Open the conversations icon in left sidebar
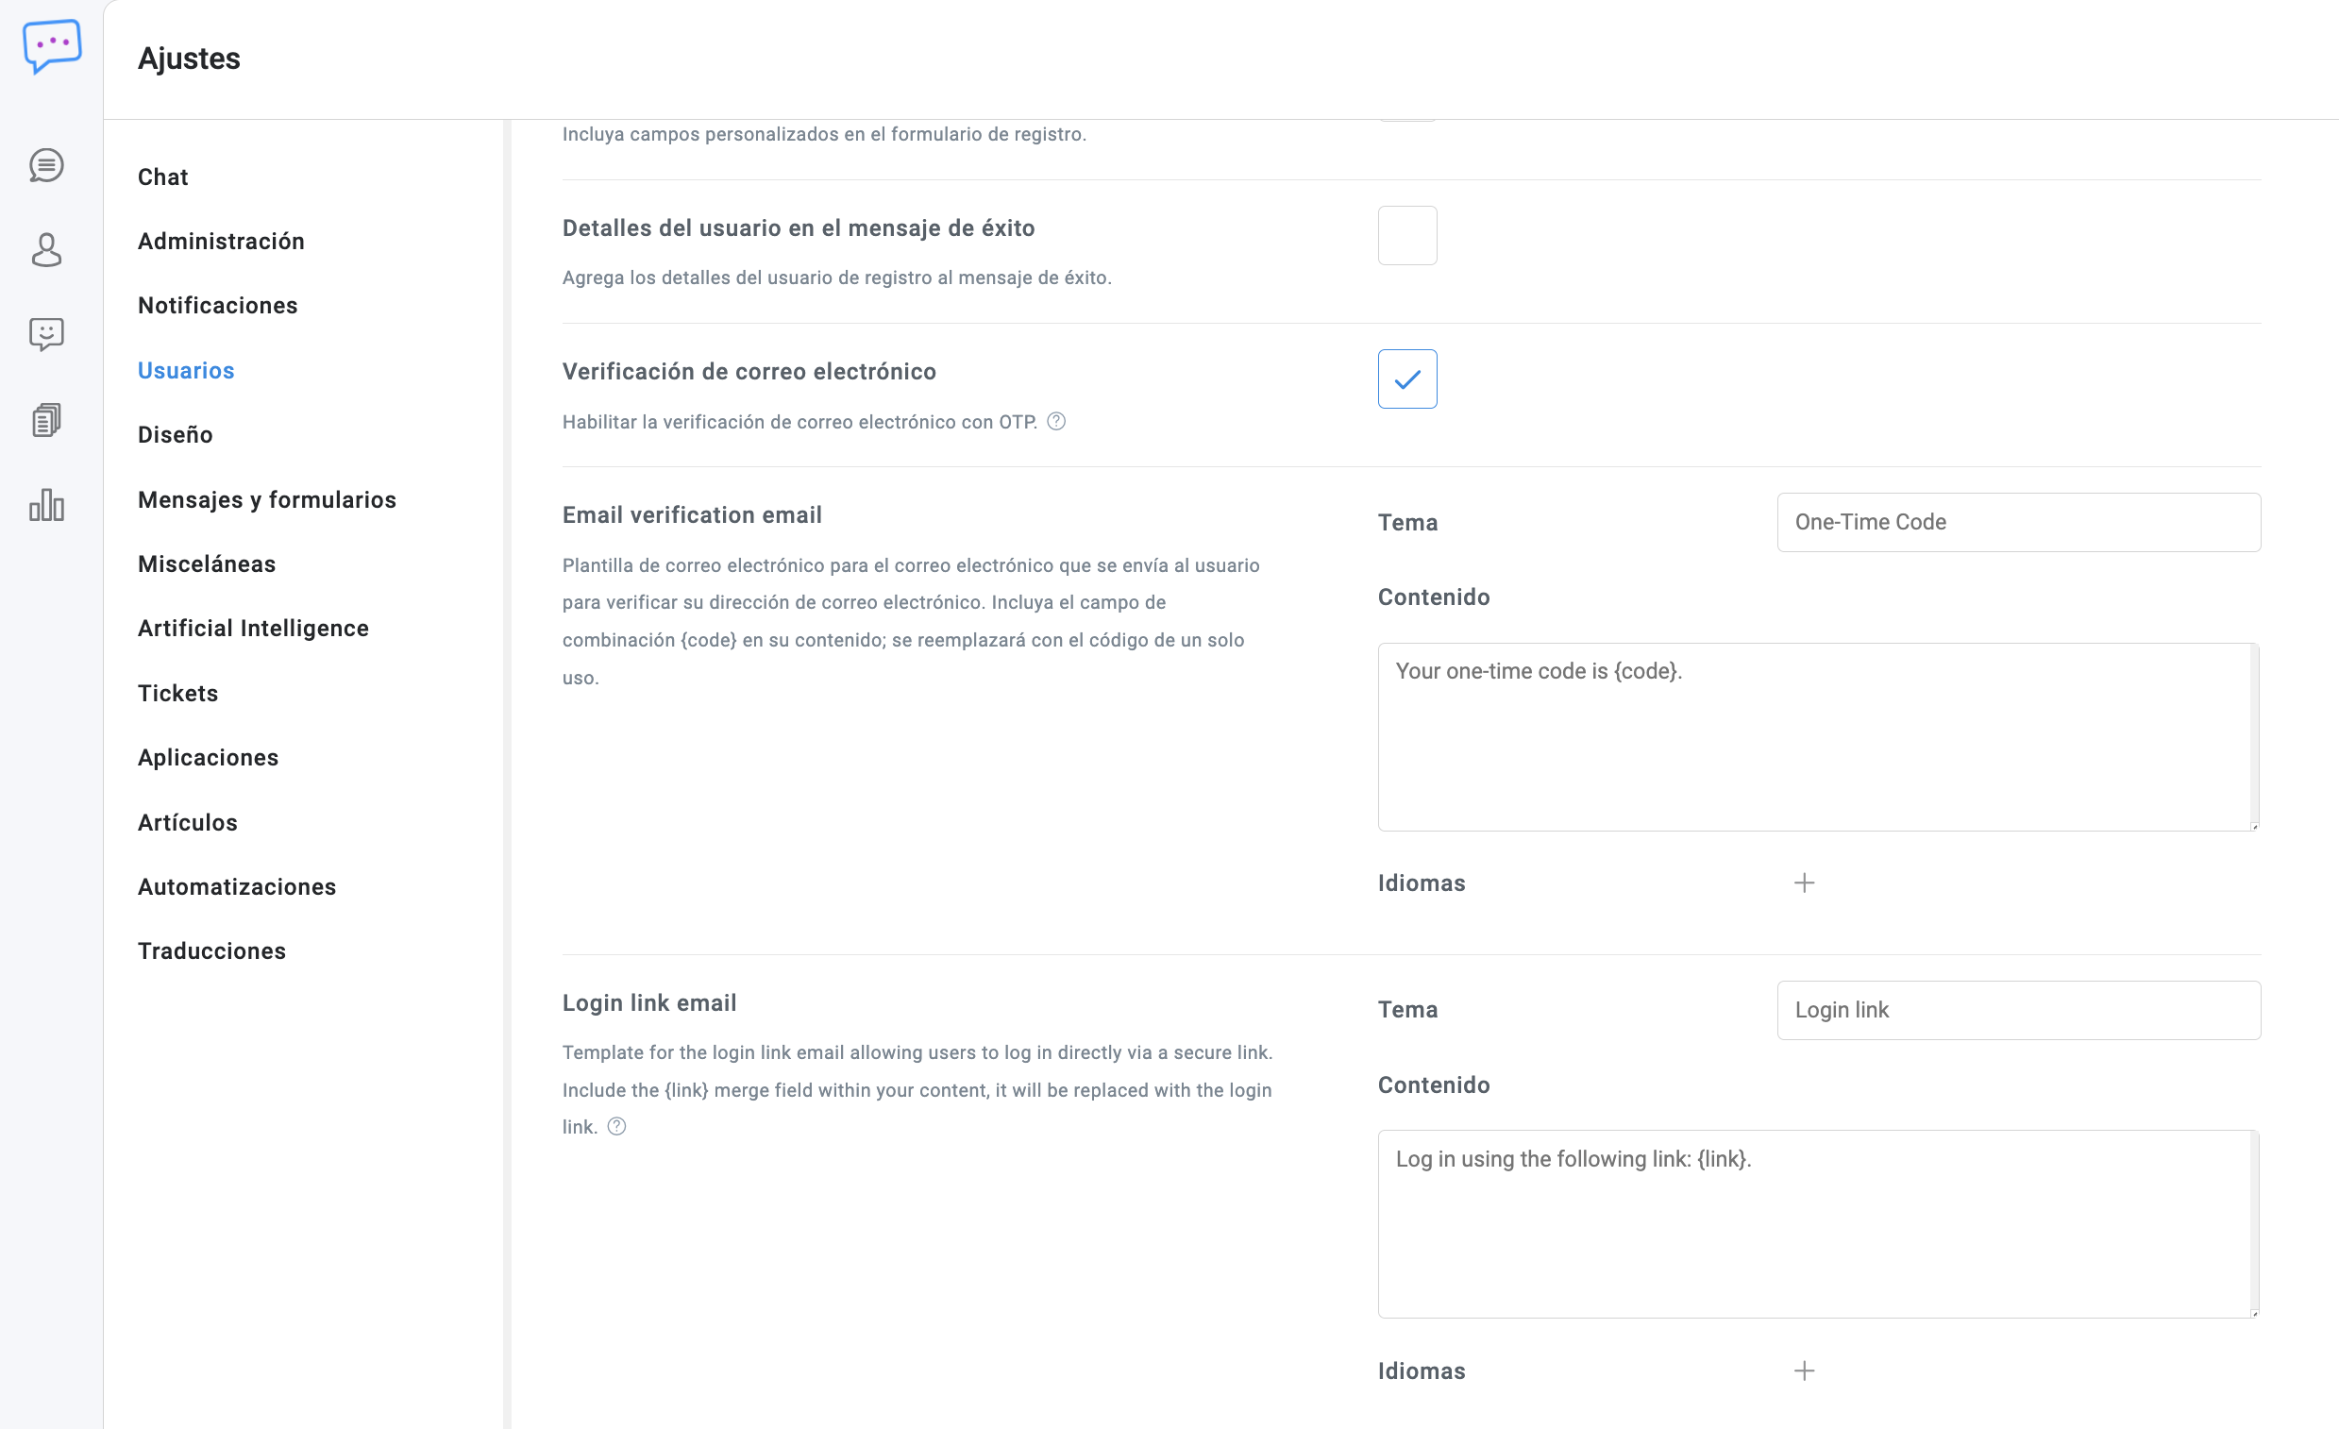Screen dimensions: 2339x1429 46,165
